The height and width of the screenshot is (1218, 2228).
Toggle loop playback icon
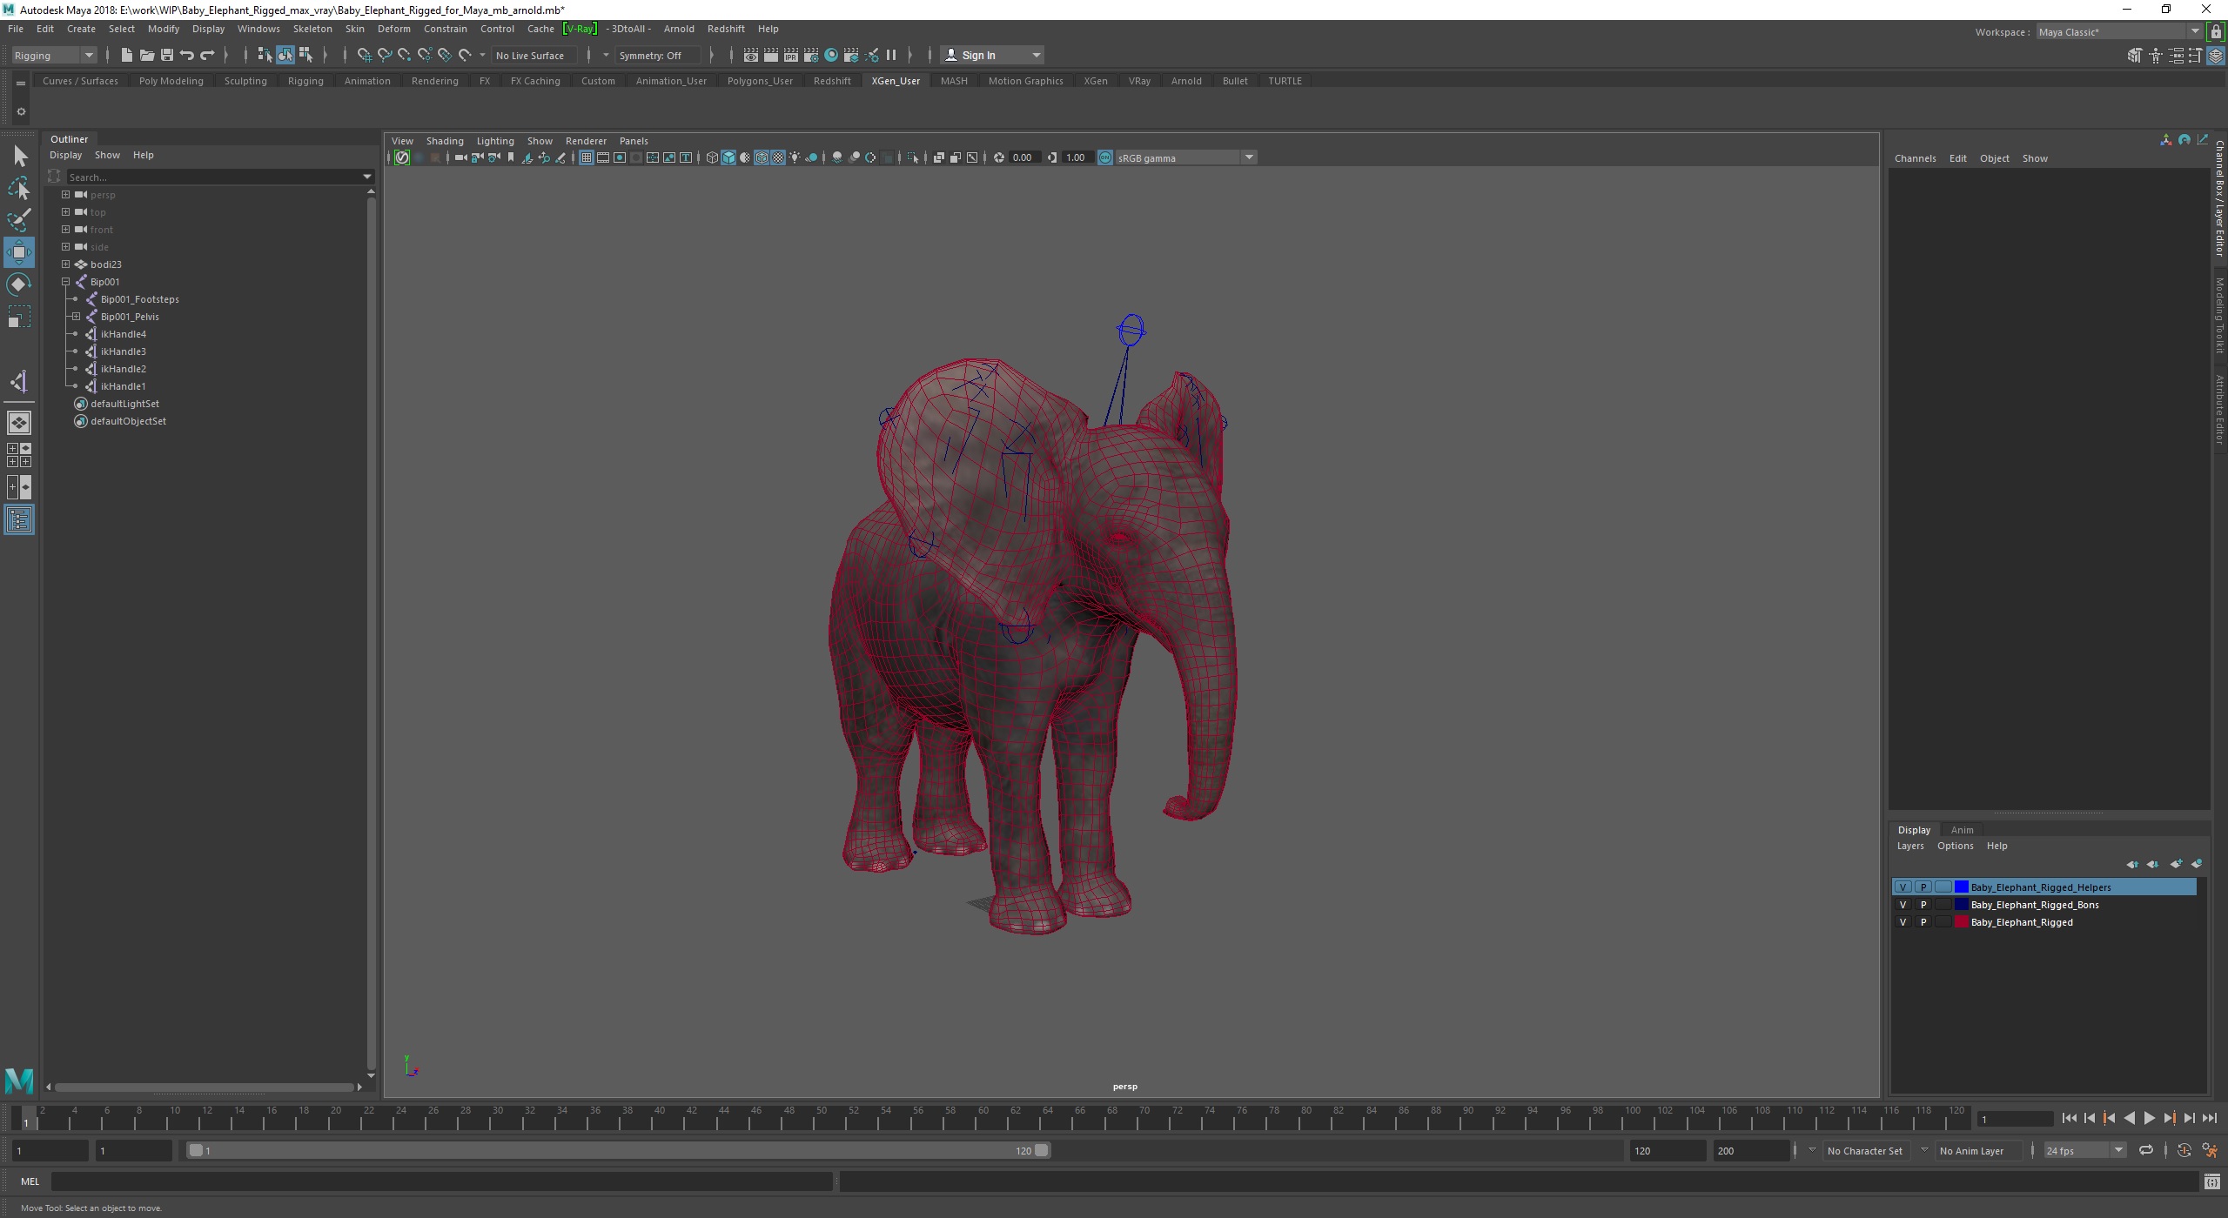click(x=2145, y=1150)
